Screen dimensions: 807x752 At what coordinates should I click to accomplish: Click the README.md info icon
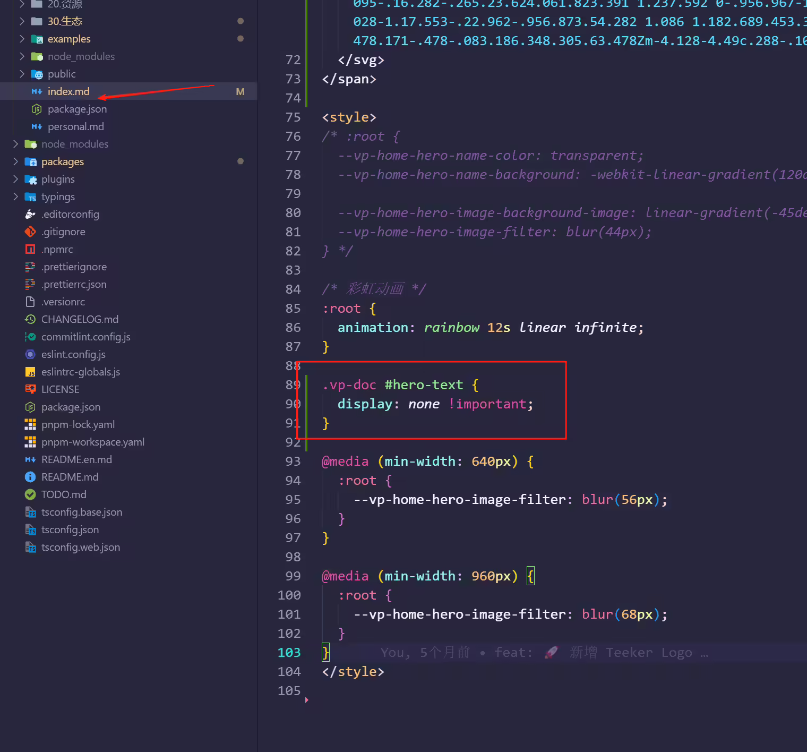(30, 477)
